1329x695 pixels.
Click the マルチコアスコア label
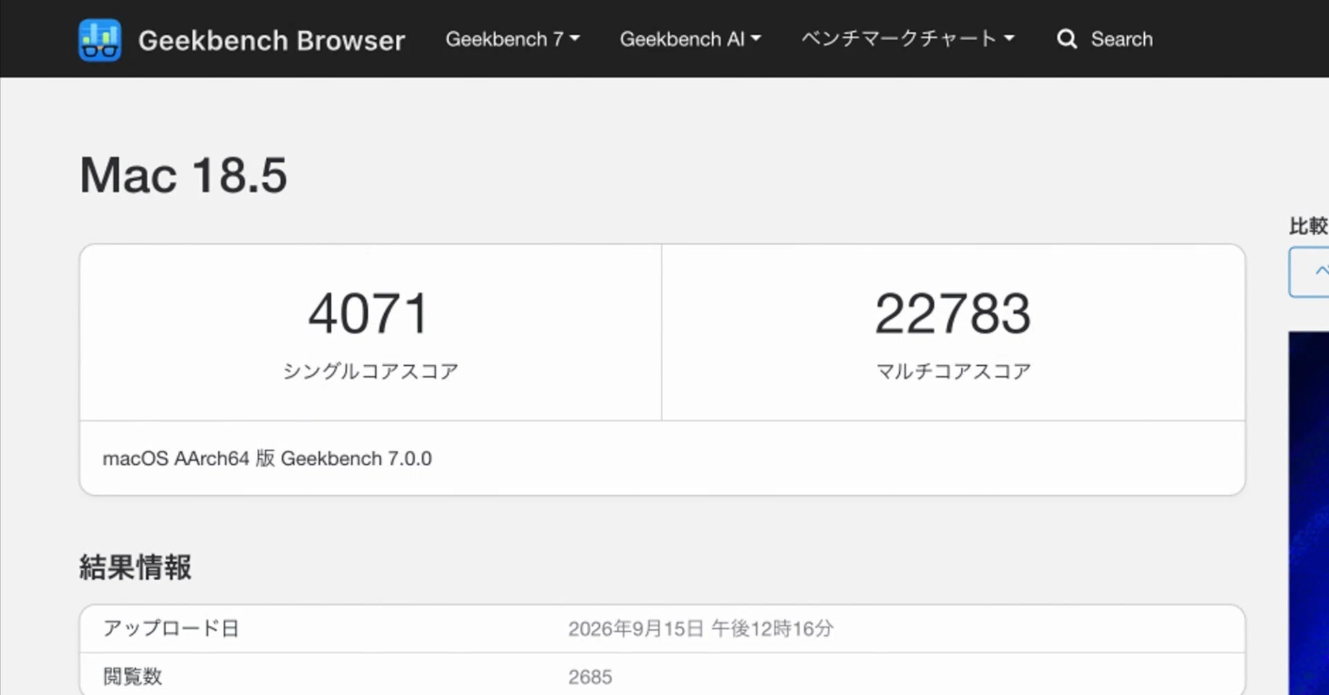pyautogui.click(x=953, y=371)
